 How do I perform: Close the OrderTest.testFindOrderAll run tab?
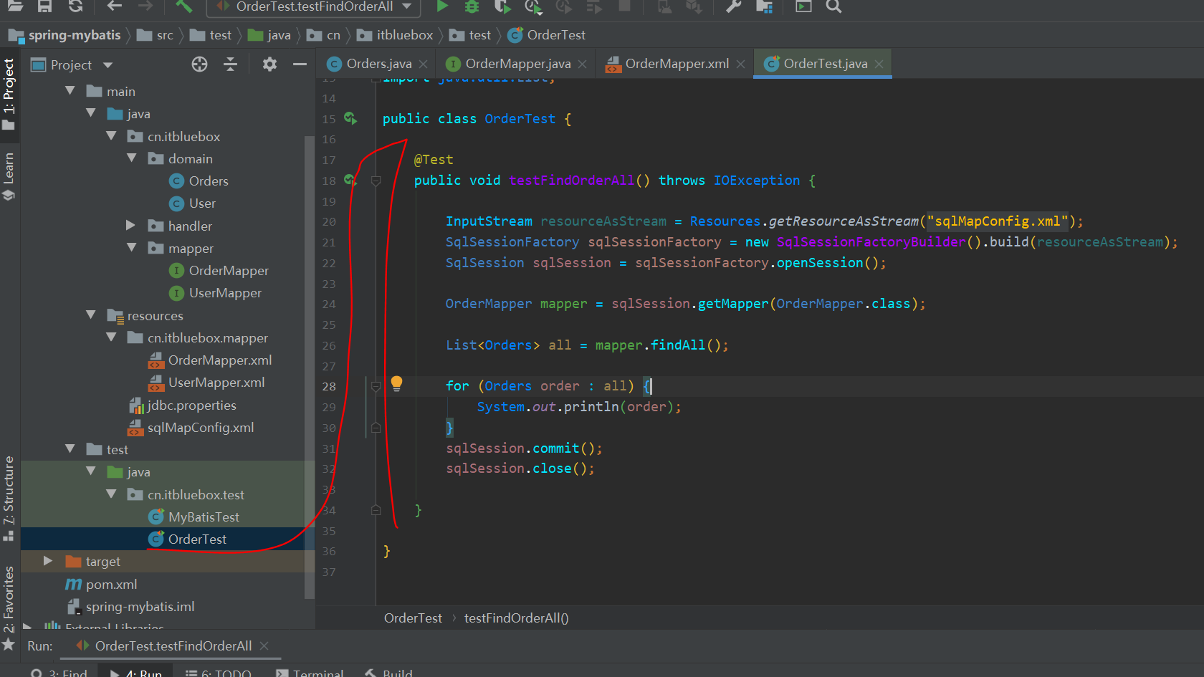tap(264, 646)
